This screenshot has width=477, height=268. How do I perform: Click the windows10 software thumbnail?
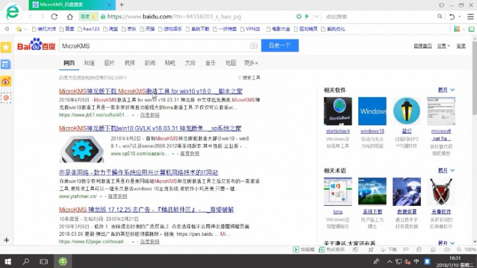coord(372,111)
